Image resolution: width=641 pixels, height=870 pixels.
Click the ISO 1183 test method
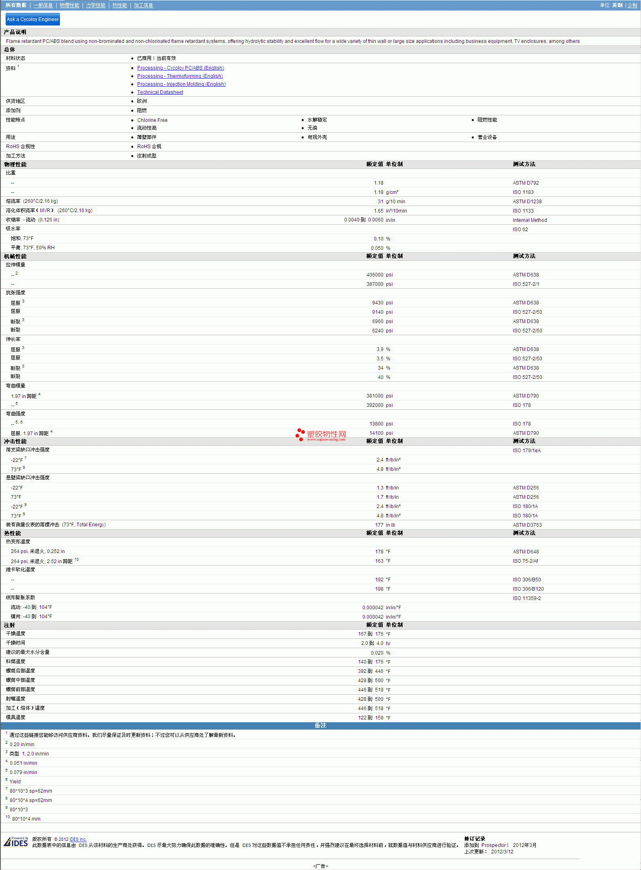523,192
